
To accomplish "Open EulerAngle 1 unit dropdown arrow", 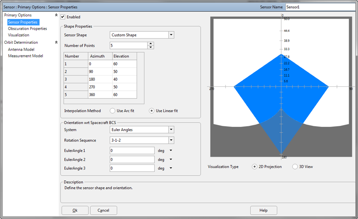I will coord(171,150).
